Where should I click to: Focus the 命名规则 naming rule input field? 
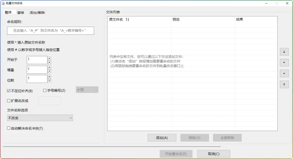click(51, 31)
